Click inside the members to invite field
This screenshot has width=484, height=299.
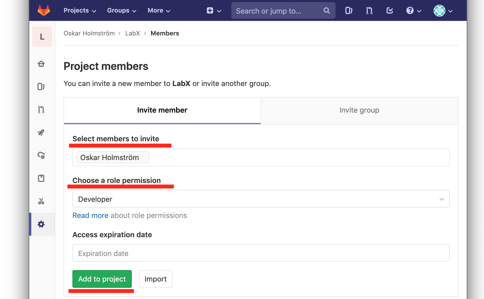(x=261, y=157)
